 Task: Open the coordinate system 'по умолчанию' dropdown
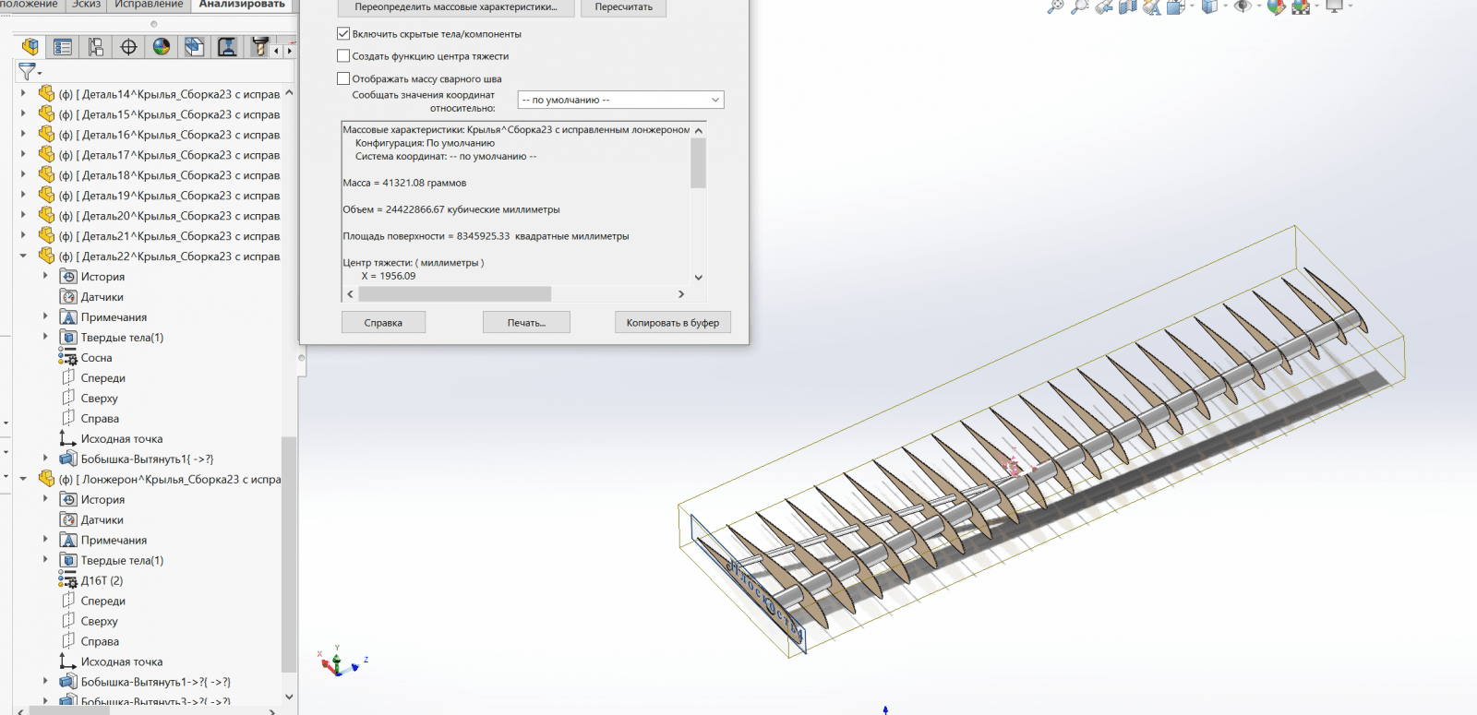click(x=620, y=100)
